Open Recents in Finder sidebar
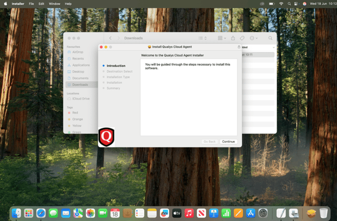337x221 pixels. tap(78, 59)
